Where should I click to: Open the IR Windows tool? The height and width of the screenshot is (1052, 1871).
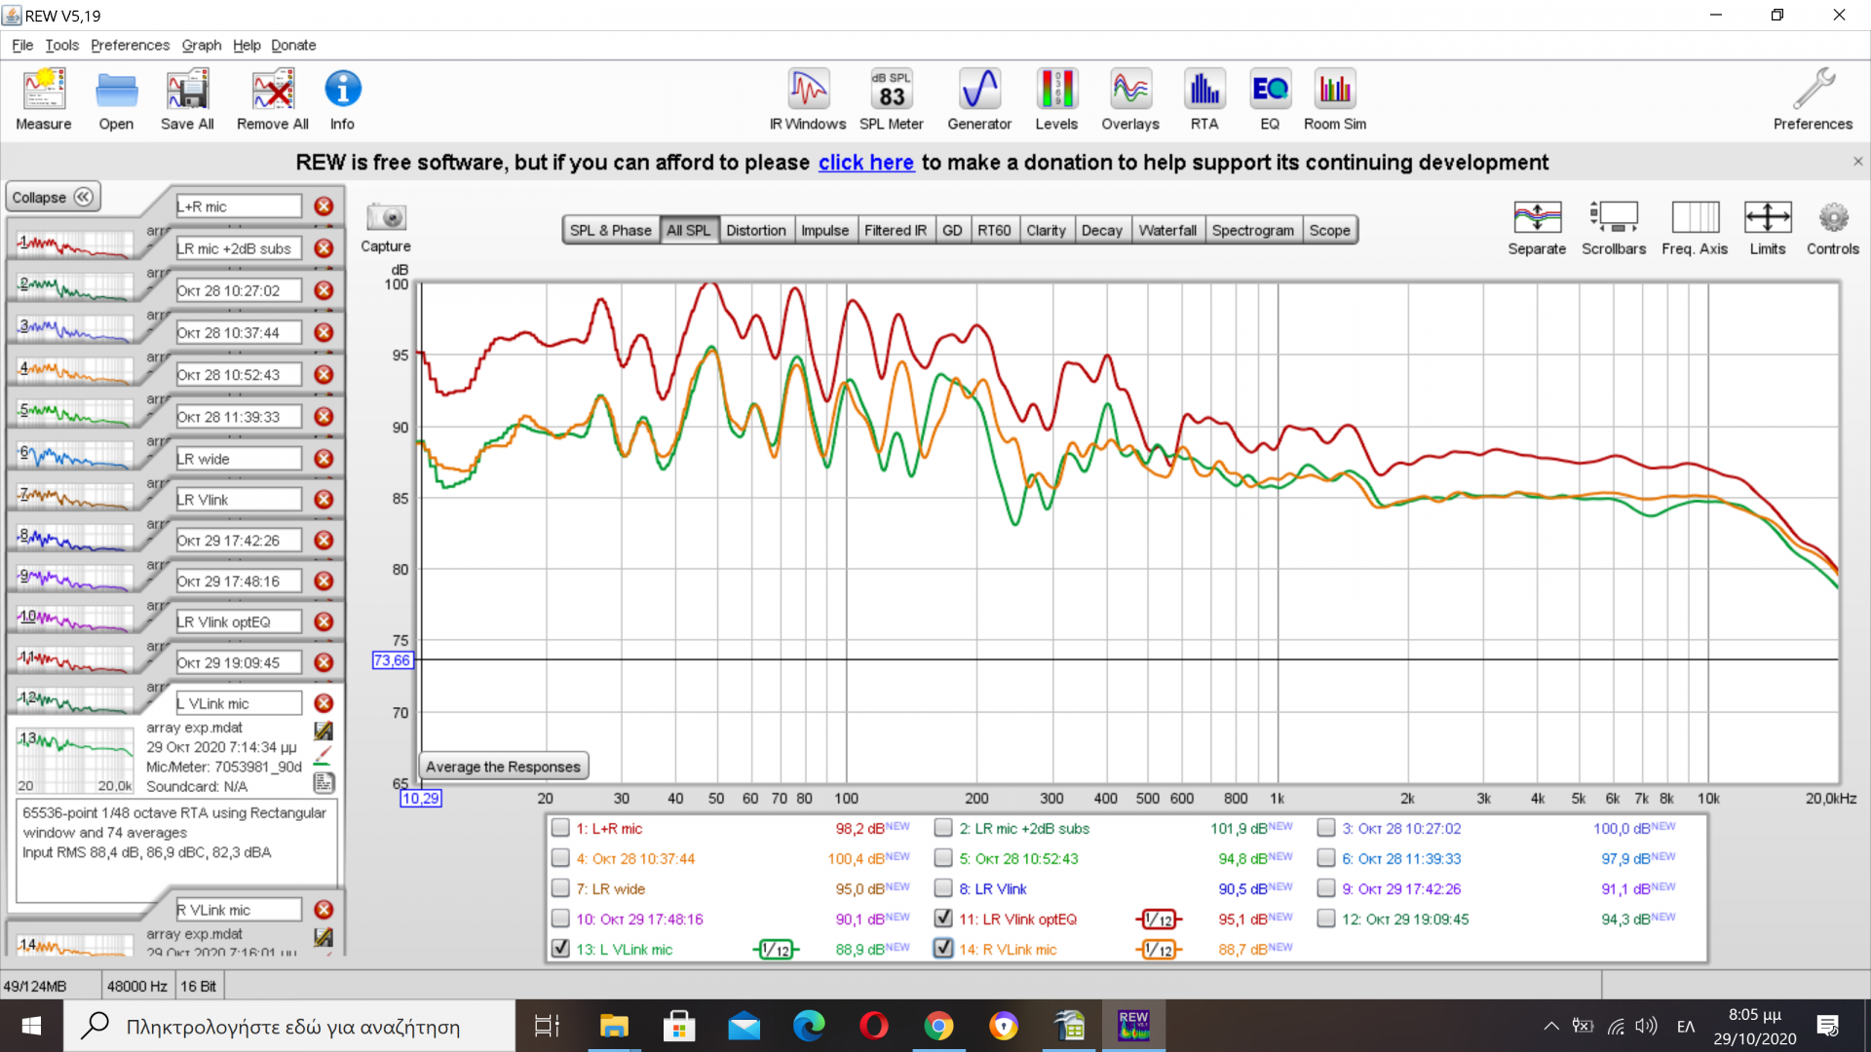click(x=808, y=99)
